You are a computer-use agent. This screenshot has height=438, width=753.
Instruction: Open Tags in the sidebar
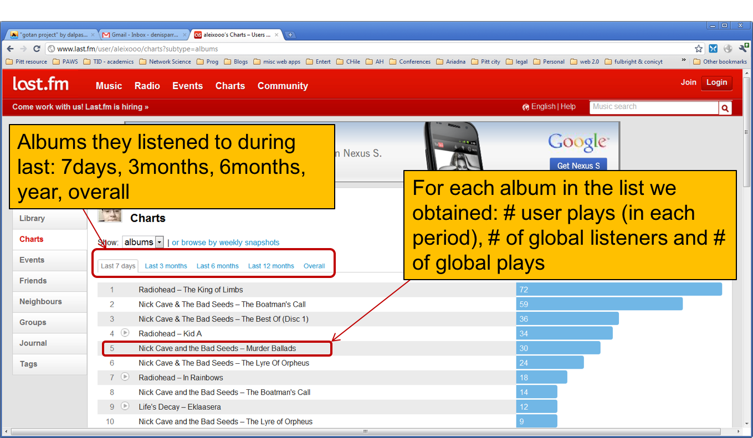click(50, 364)
